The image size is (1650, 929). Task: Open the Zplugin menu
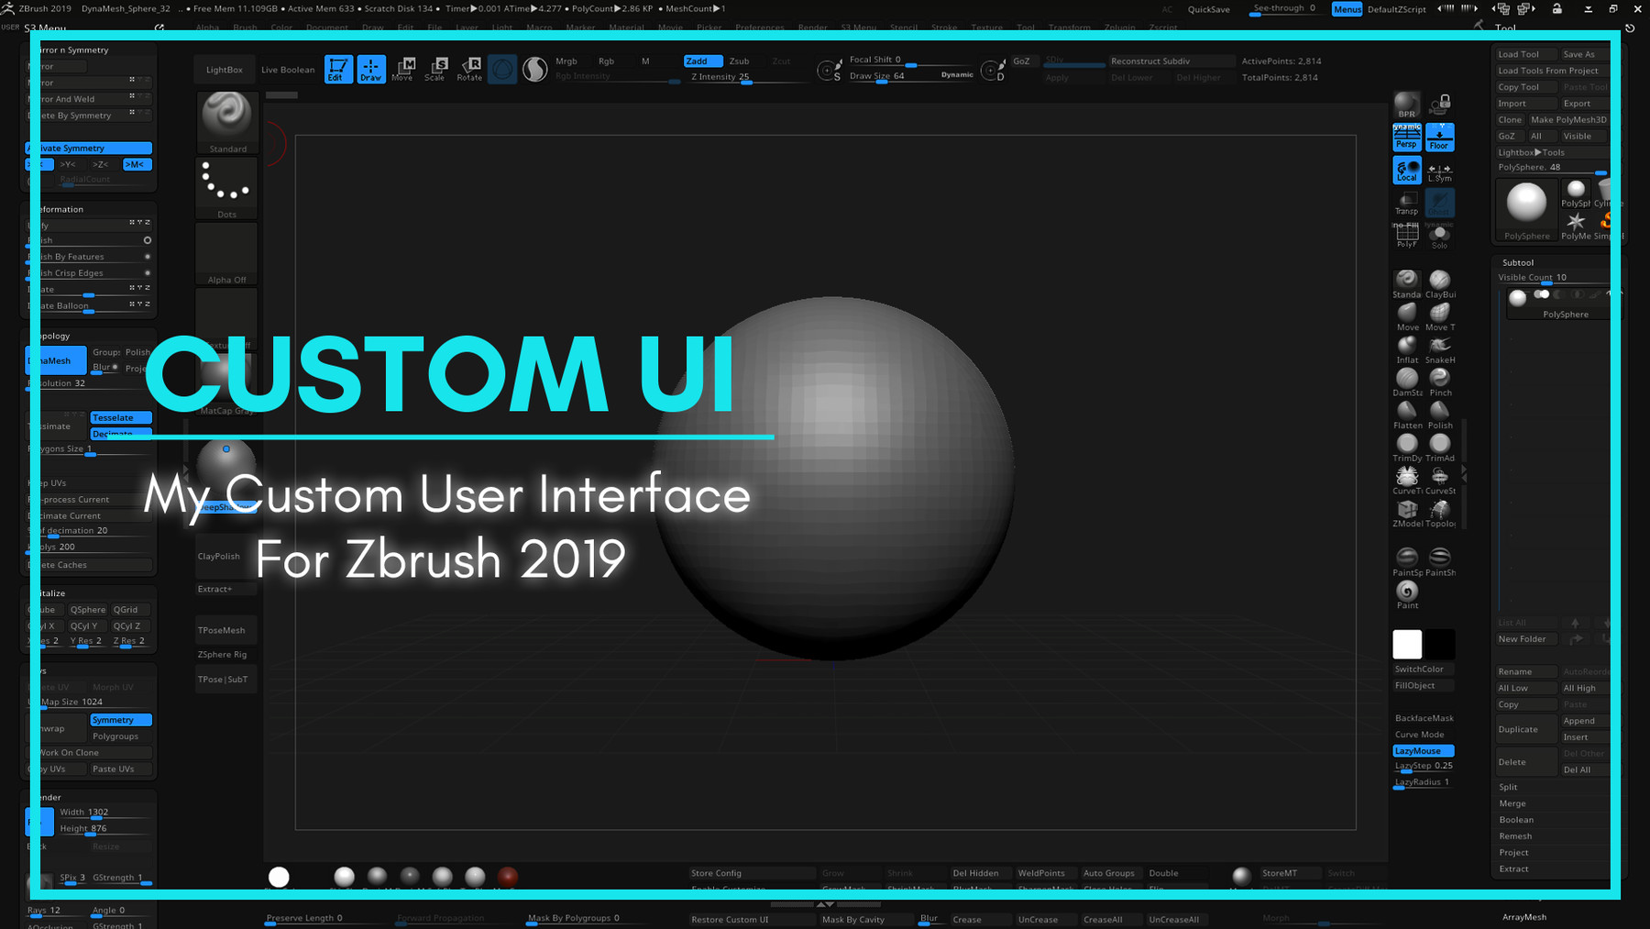(1119, 28)
